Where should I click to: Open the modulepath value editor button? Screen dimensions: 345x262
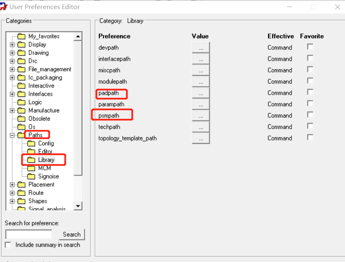(201, 82)
